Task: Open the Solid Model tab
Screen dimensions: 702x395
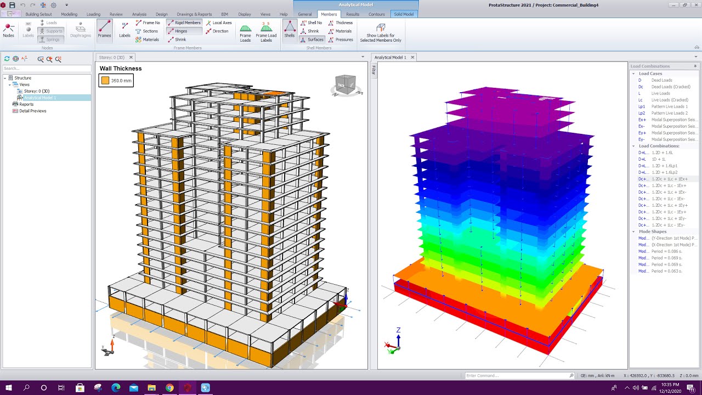Action: [404, 14]
